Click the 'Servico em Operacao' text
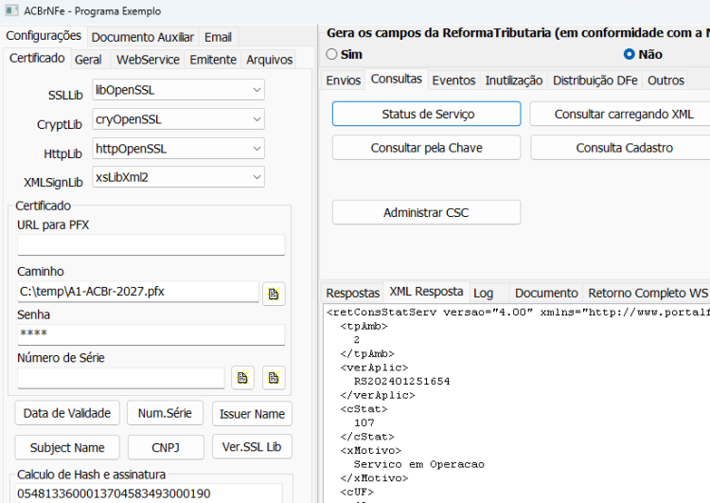The image size is (710, 503). click(418, 464)
